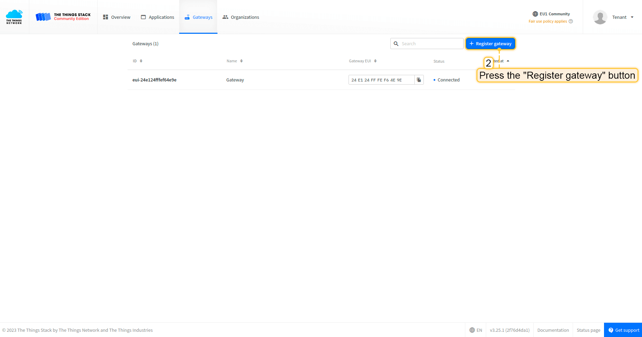
Task: Click the Get support help icon
Action: 611,330
